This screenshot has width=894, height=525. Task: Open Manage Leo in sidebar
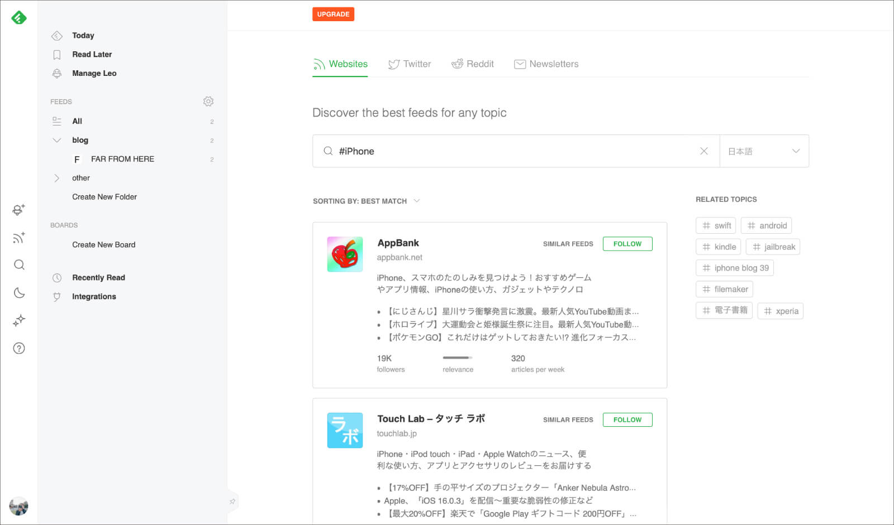[x=94, y=74]
